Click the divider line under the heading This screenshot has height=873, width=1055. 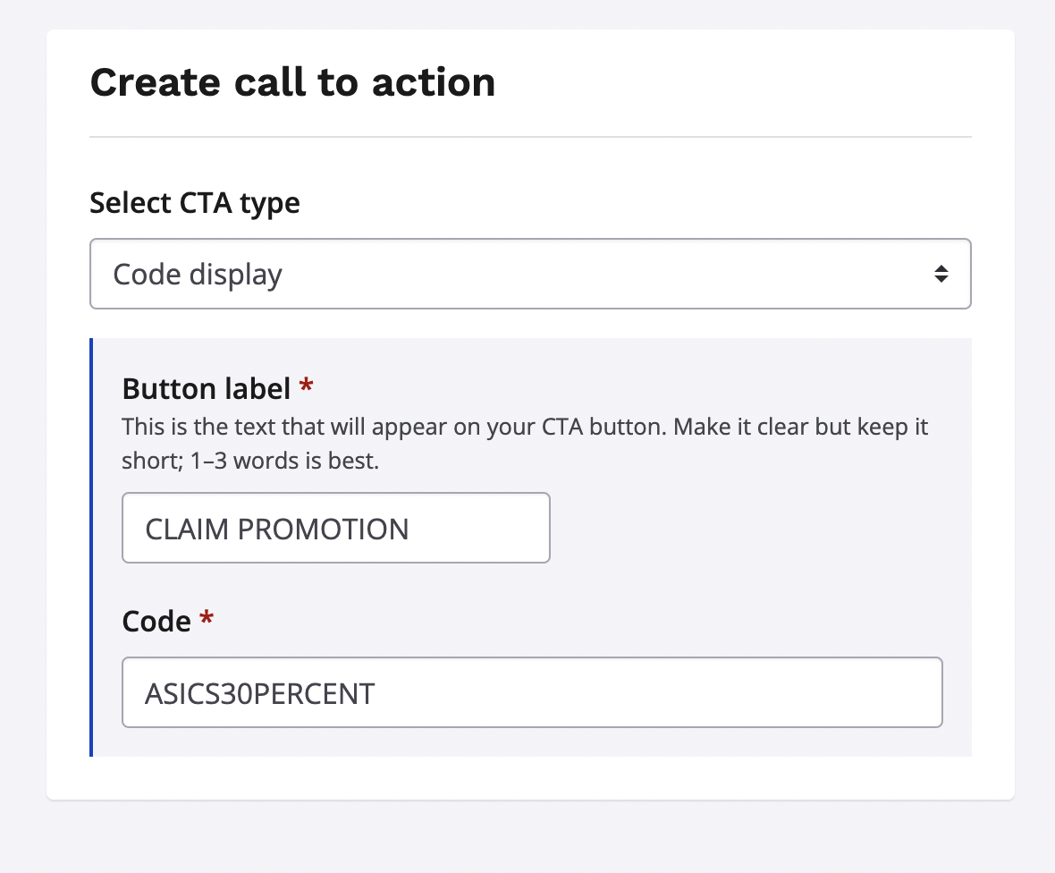(x=530, y=137)
